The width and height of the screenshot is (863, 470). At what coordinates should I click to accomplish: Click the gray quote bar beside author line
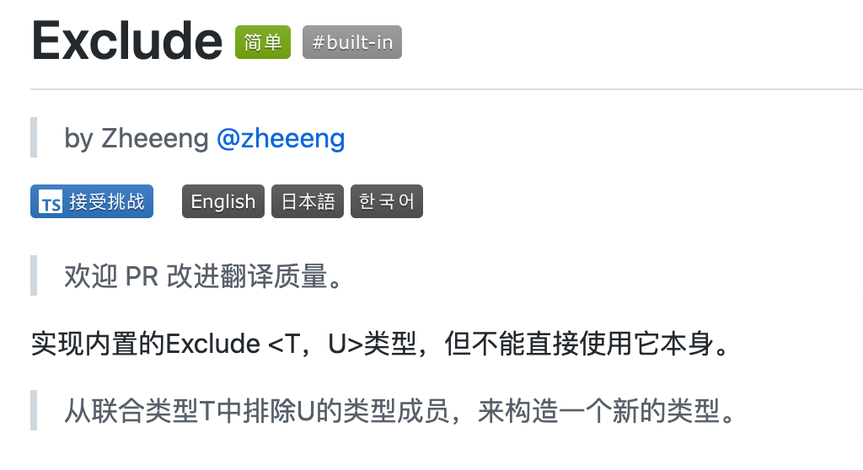pyautogui.click(x=34, y=137)
